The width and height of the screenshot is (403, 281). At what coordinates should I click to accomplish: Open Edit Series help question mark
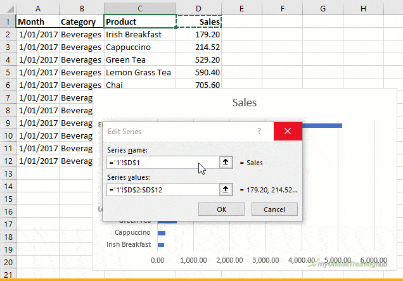259,132
